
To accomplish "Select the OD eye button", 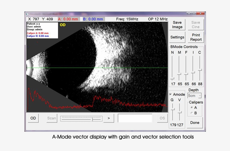I will [x=33, y=118].
